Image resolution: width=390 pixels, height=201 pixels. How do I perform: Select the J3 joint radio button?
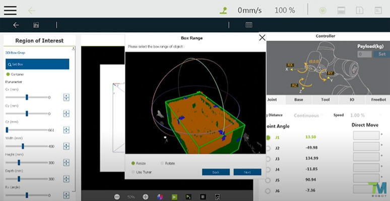click(268, 159)
